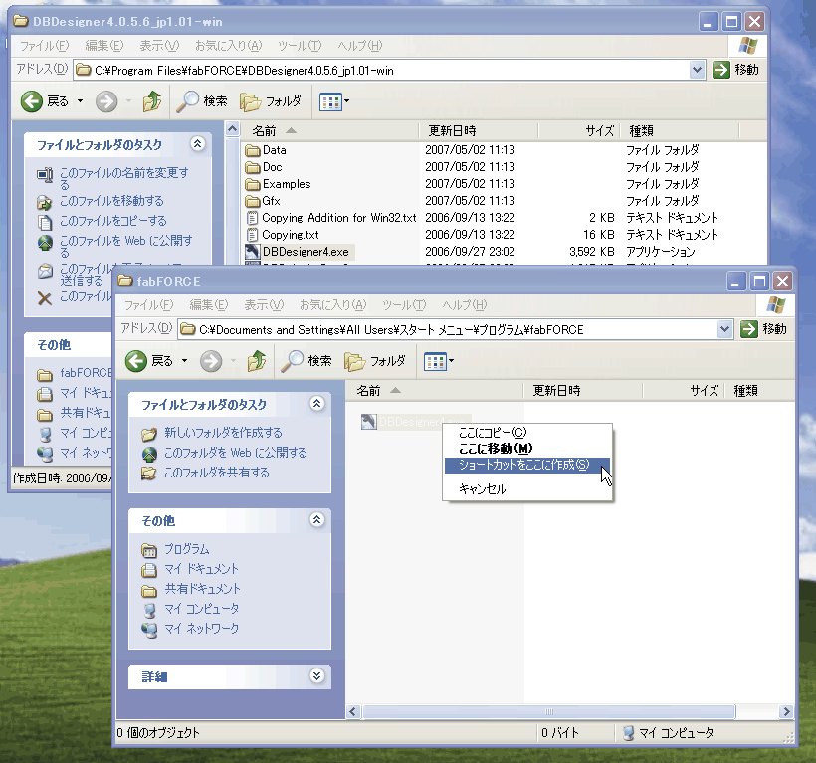The image size is (816, 763).
Task: Expand 詳細 panel in fabFORCE window
Action: [316, 675]
